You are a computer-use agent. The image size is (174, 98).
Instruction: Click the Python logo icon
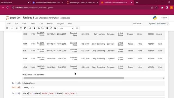point(155,18)
